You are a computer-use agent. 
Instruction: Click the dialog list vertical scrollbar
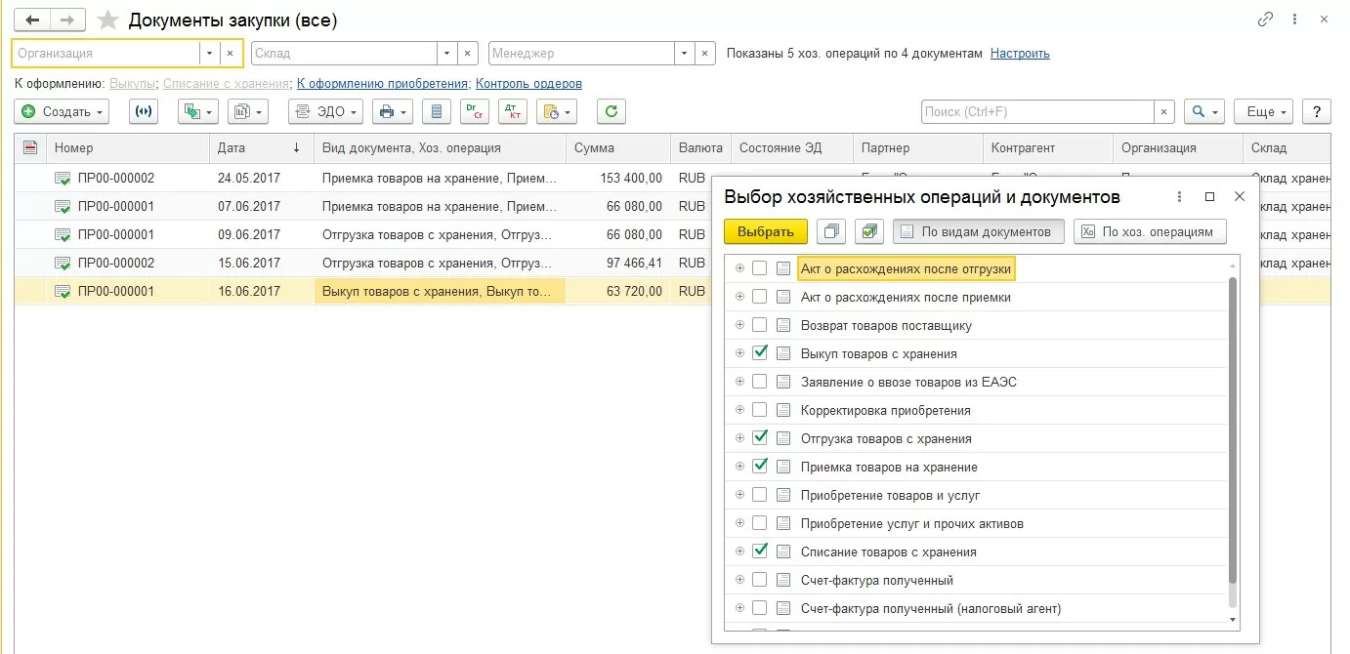pyautogui.click(x=1232, y=429)
